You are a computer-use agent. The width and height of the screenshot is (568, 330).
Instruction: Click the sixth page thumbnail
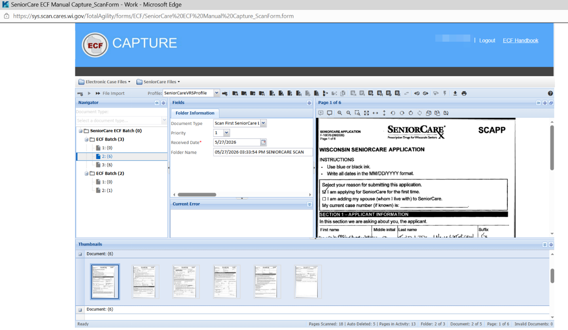(x=308, y=282)
